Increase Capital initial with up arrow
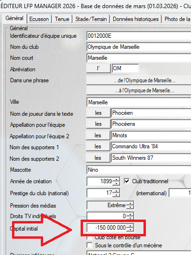191x255 pixels. coord(130,225)
